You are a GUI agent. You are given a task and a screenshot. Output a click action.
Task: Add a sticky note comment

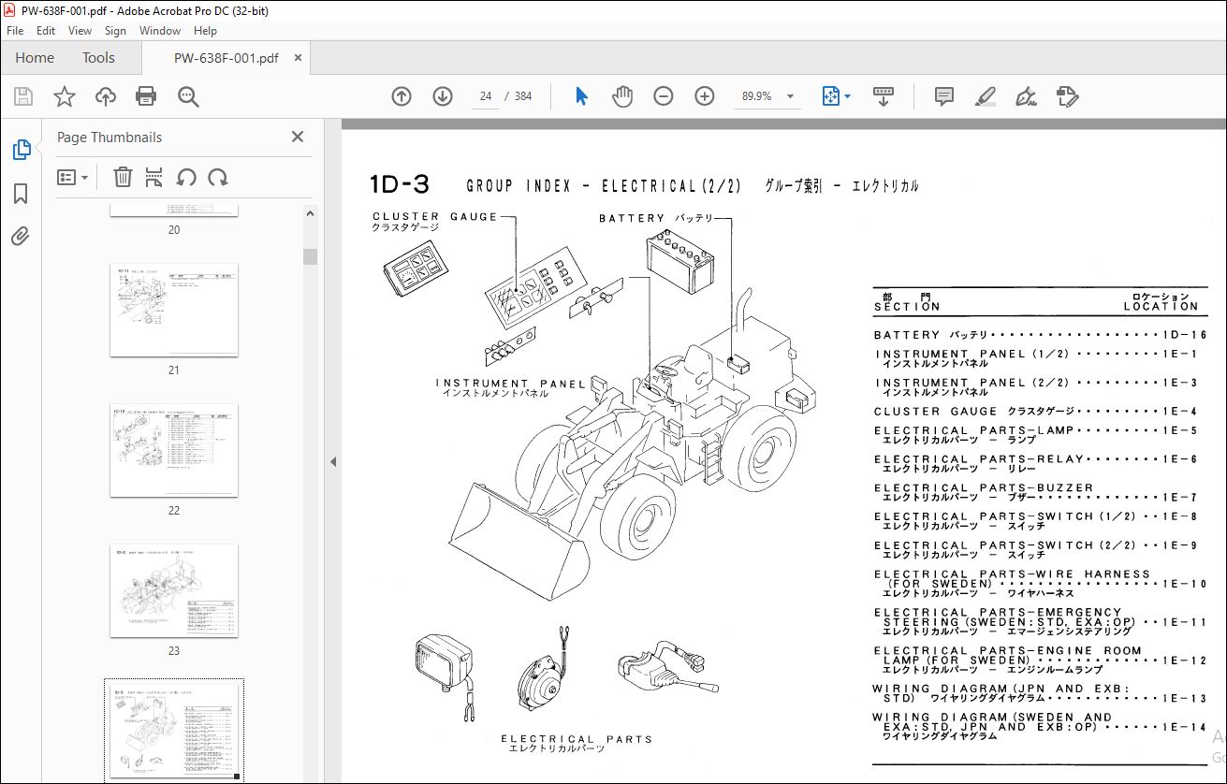coord(944,96)
